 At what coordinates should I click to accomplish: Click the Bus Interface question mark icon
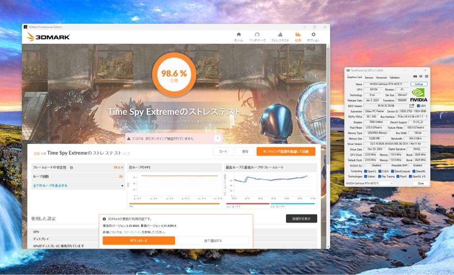(x=427, y=116)
